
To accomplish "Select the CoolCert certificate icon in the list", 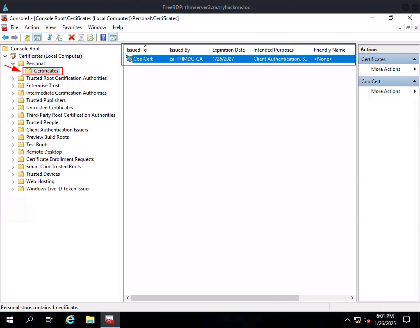I will coord(129,59).
